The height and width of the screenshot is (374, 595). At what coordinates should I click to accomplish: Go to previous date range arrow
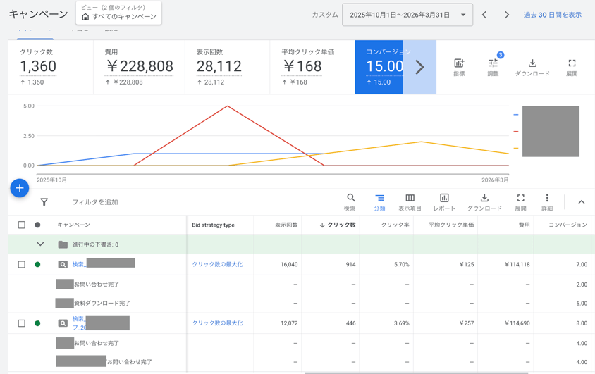pos(484,15)
